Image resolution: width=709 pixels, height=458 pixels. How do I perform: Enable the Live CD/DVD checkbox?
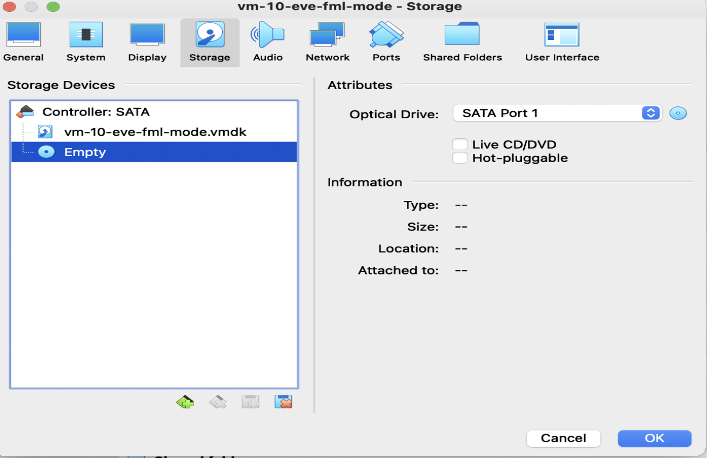pos(460,144)
